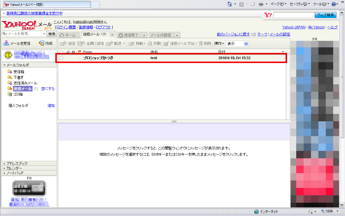Open the mail search options dropdown arrow
Image resolution: width=345 pixels, height=216 pixels.
[44, 34]
